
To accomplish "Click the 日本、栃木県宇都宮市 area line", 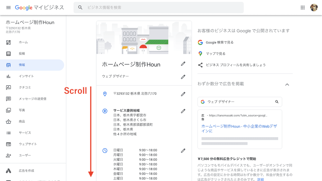I will 130,115.
